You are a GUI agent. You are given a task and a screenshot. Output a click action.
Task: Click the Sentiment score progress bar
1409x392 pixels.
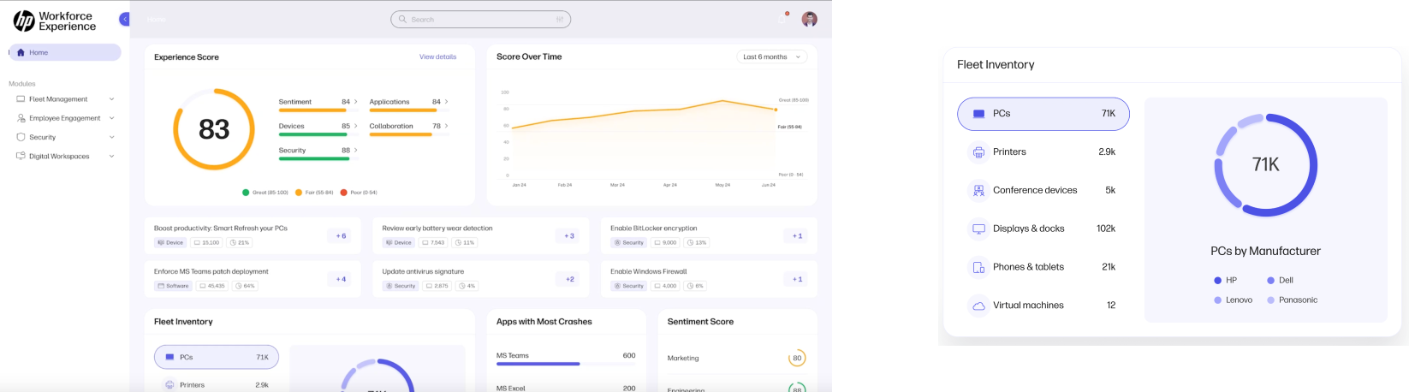coord(314,110)
